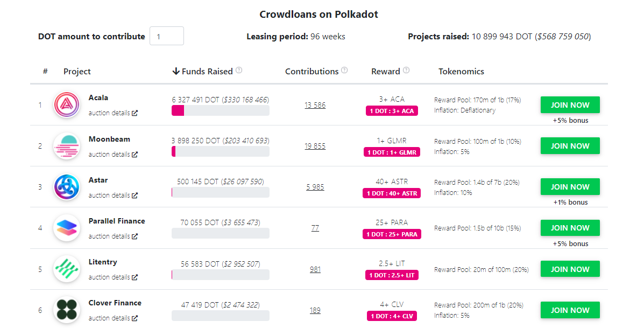Open Acala's external auction details icon

[135, 113]
